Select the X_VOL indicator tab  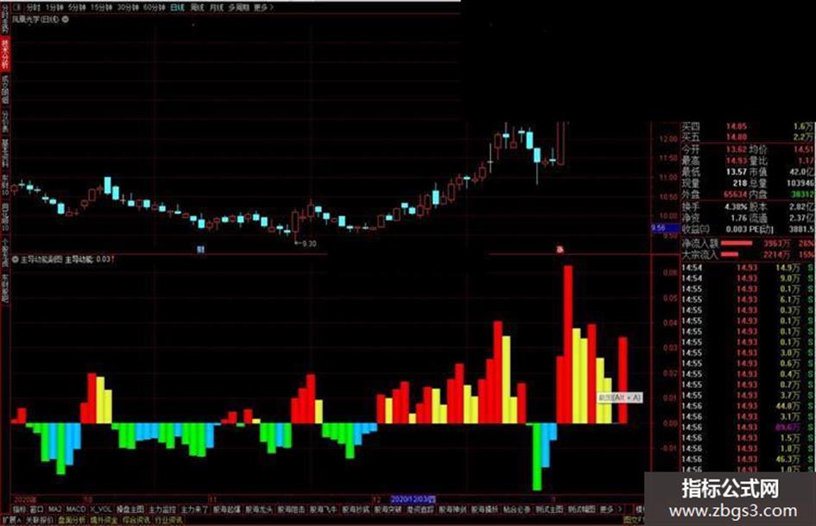click(x=100, y=510)
